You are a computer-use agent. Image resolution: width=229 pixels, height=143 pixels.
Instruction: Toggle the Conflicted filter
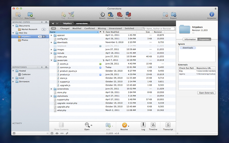[x=89, y=28]
